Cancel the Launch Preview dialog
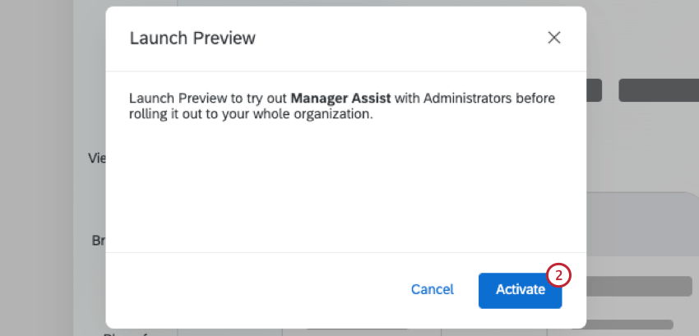This screenshot has height=336, width=699. (432, 290)
